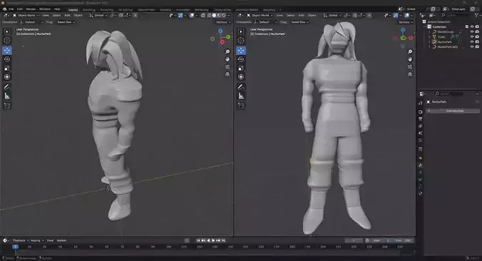The height and width of the screenshot is (261, 482).
Task: Click the current frame number field
Action: pos(354,240)
